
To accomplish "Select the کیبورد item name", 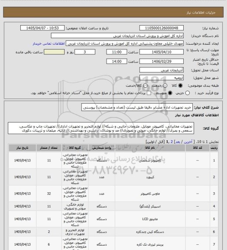I will click(150, 177).
